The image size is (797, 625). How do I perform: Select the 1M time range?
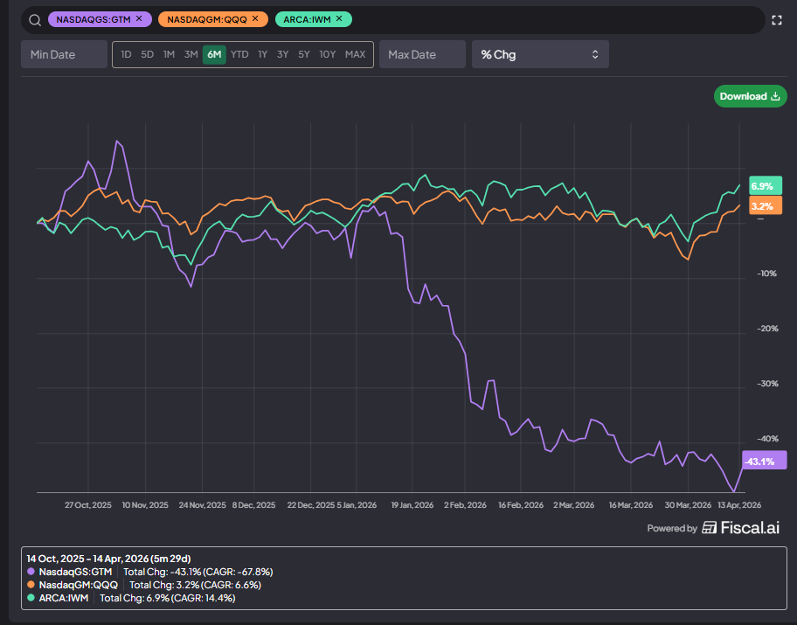(x=169, y=54)
